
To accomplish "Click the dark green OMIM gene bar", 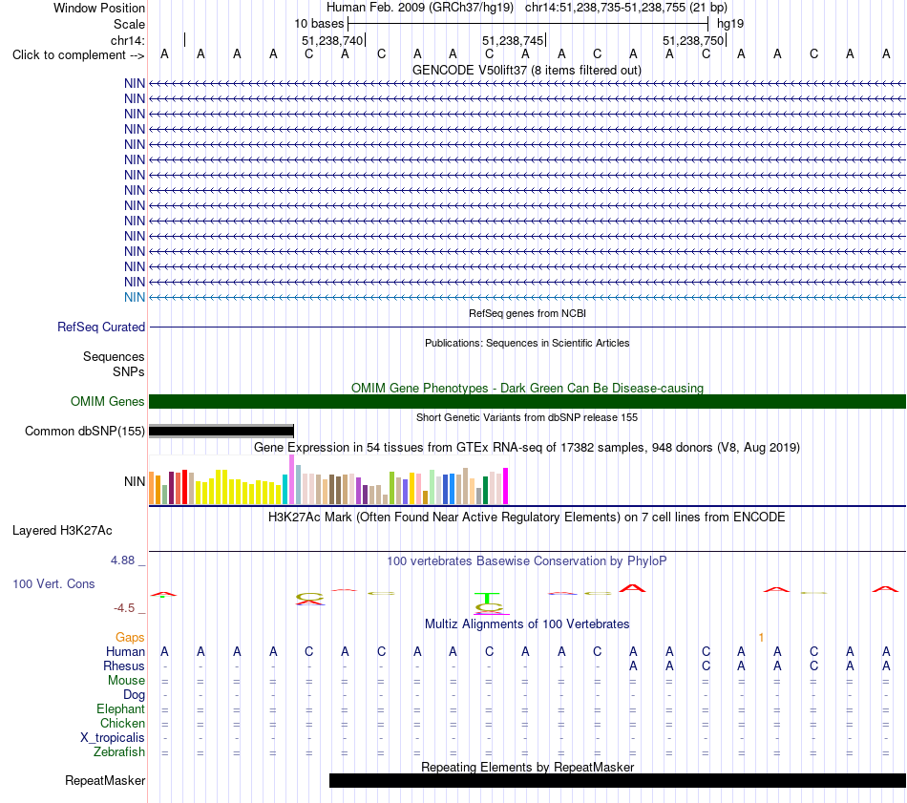I will tap(527, 401).
